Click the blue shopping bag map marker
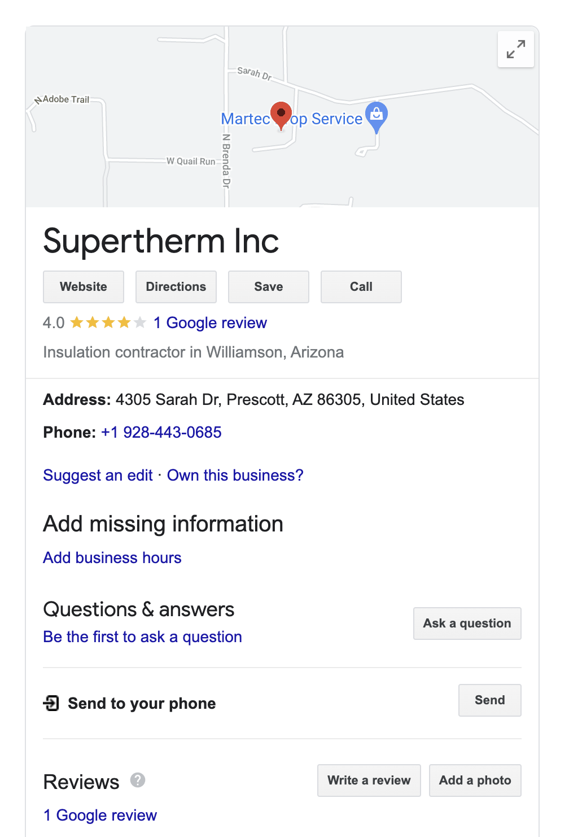This screenshot has width=569, height=837. click(377, 115)
